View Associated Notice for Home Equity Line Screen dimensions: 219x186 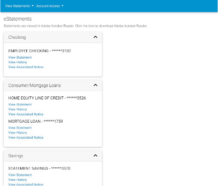[x=26, y=114]
